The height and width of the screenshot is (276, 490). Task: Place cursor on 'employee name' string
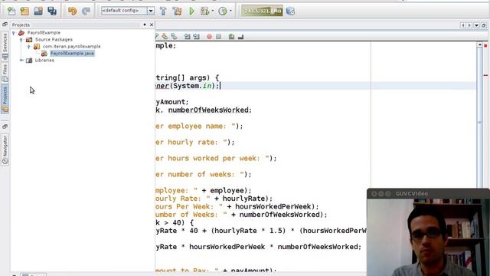point(198,126)
